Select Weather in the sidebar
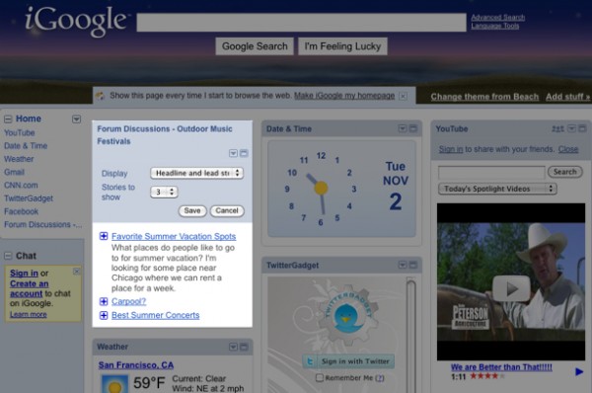The width and height of the screenshot is (592, 393). [x=19, y=159]
